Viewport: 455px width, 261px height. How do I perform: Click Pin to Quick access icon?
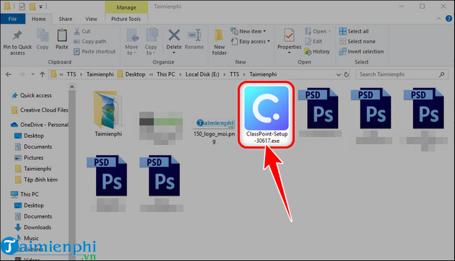tap(17, 35)
